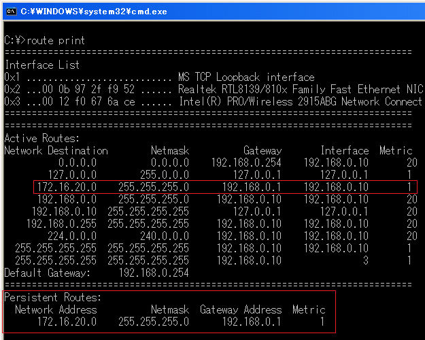Click the title text C:\WINDOWS\system32\cmd.exe

94,12
